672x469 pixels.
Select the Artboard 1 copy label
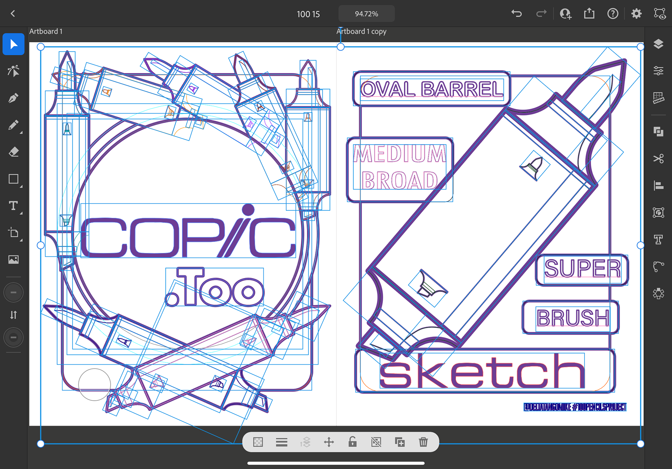(361, 31)
